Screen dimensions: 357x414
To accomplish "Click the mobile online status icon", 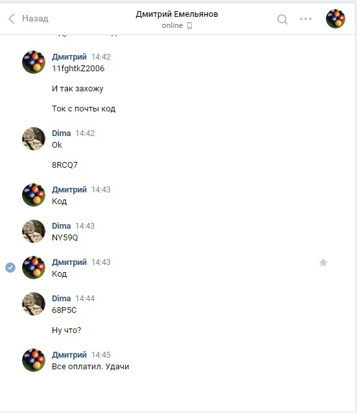I will (x=189, y=26).
